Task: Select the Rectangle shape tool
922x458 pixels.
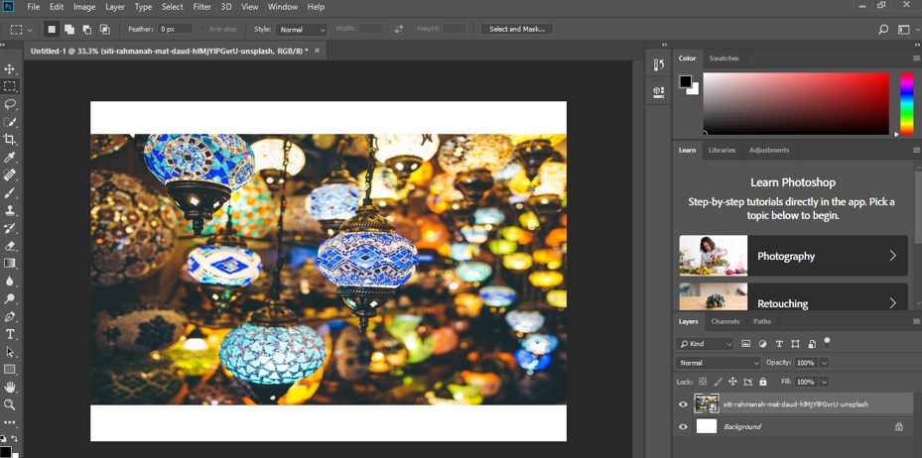Action: pos(9,370)
